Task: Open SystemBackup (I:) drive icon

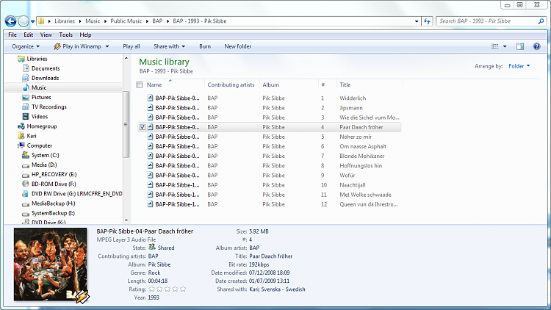Action: pos(26,213)
